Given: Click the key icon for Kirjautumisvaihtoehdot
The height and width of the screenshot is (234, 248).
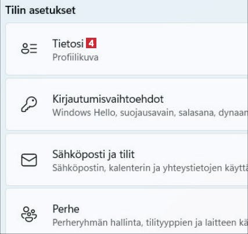Looking at the screenshot, I should point(29,104).
